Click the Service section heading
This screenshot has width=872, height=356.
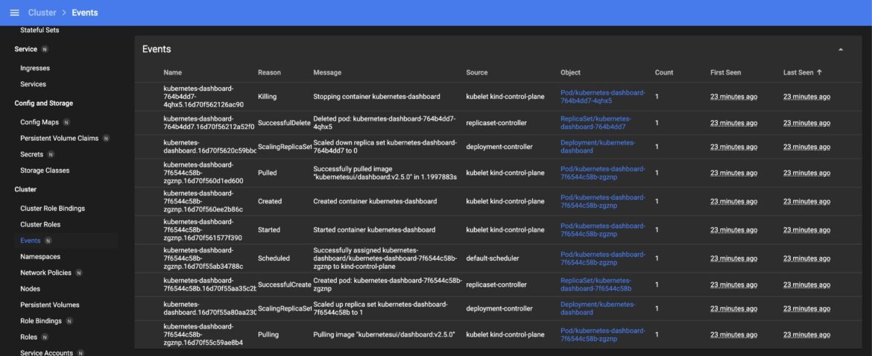tap(26, 49)
